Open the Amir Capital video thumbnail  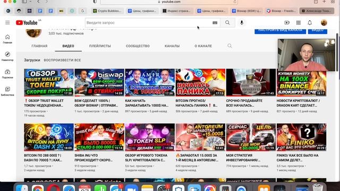[150, 83]
